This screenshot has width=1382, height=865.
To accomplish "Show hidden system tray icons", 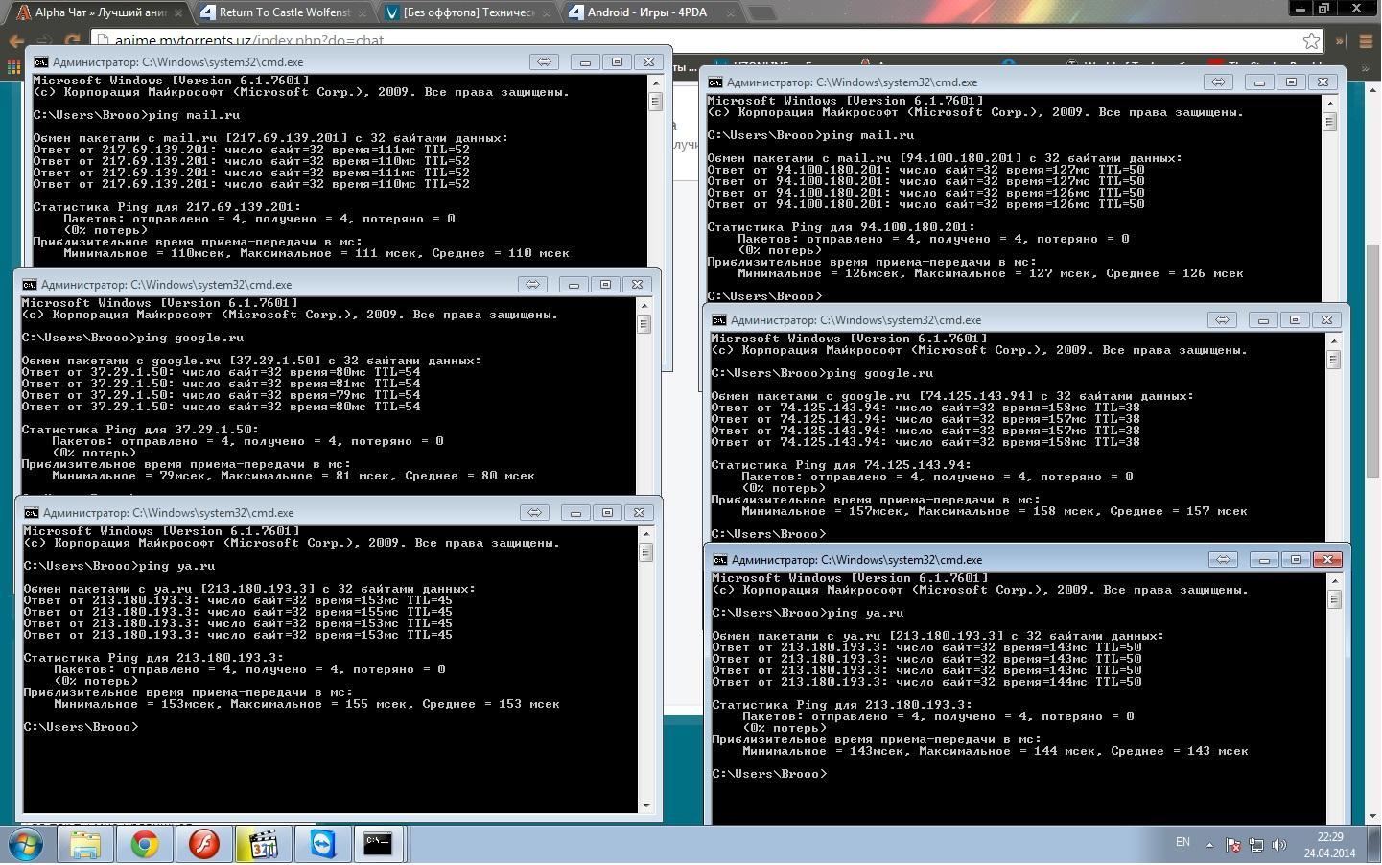I will point(1209,845).
